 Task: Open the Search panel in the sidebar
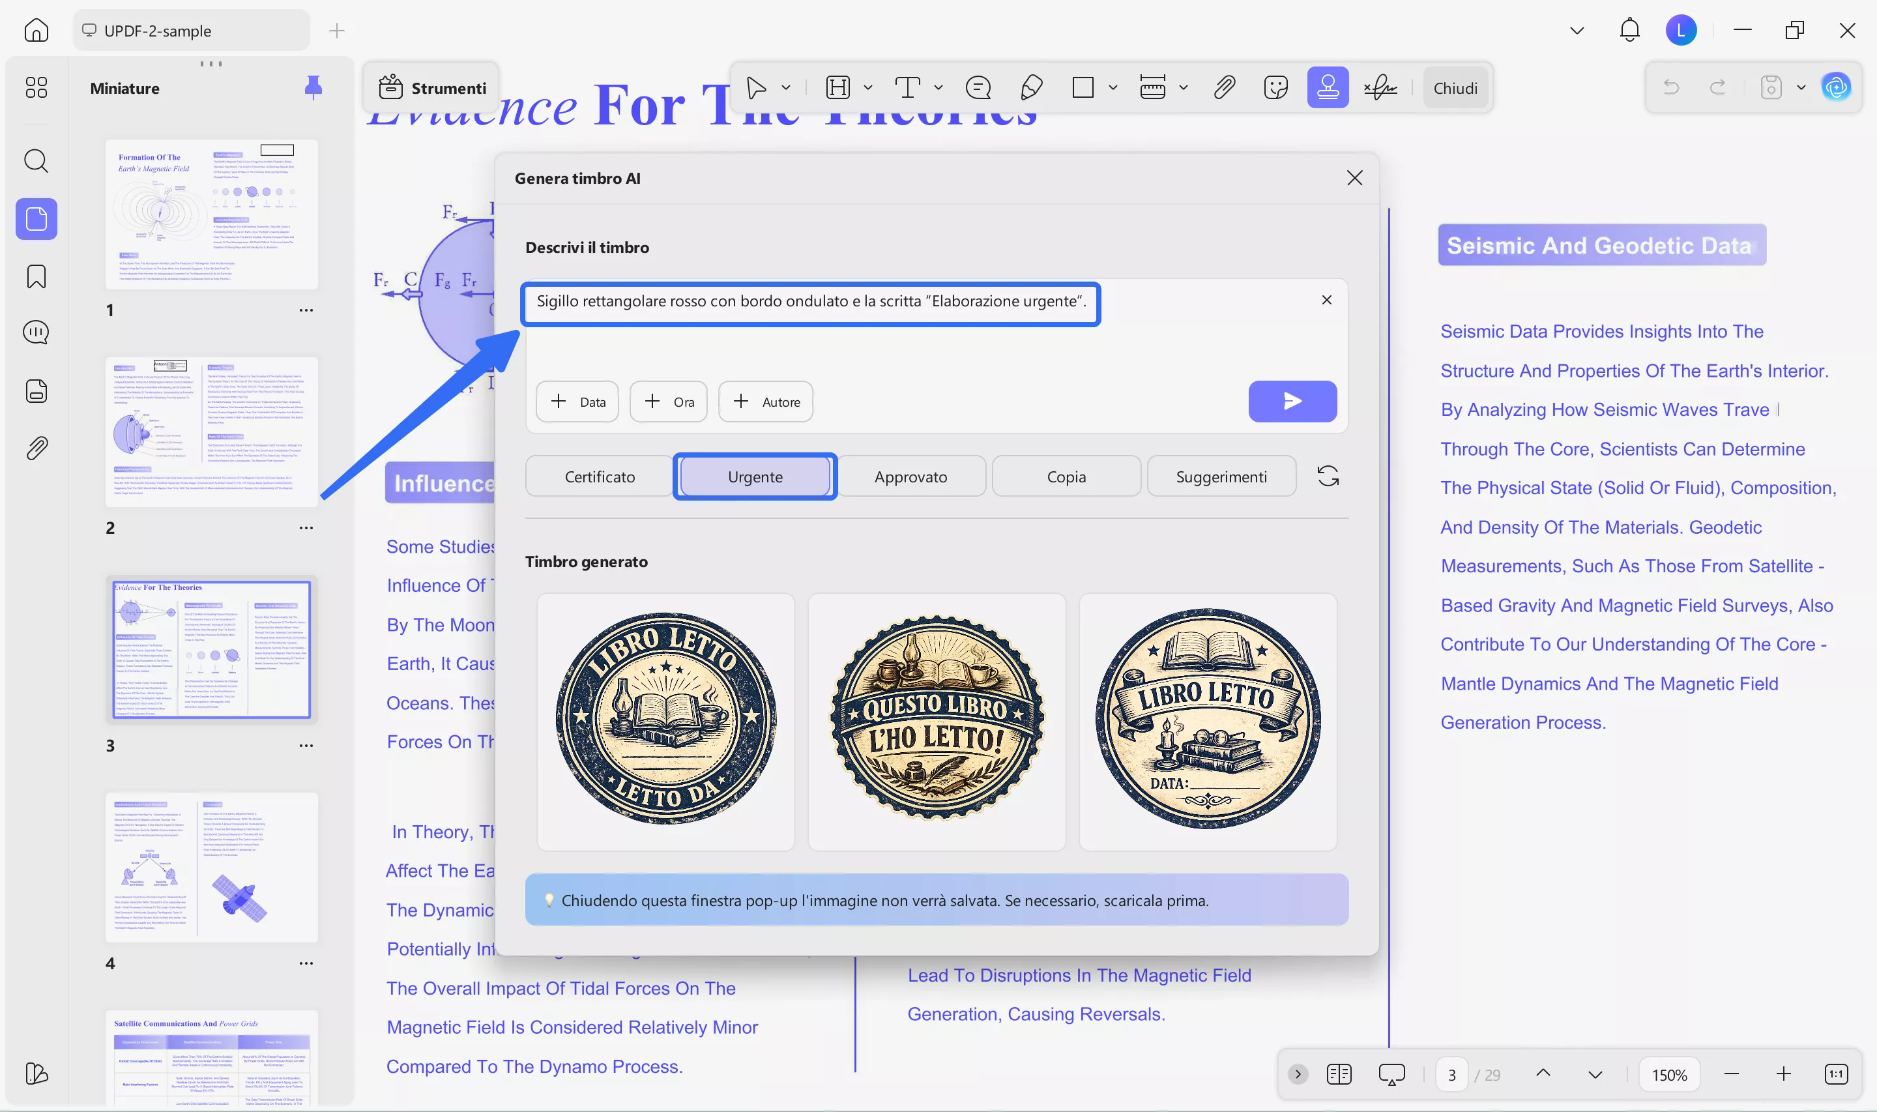pos(36,160)
